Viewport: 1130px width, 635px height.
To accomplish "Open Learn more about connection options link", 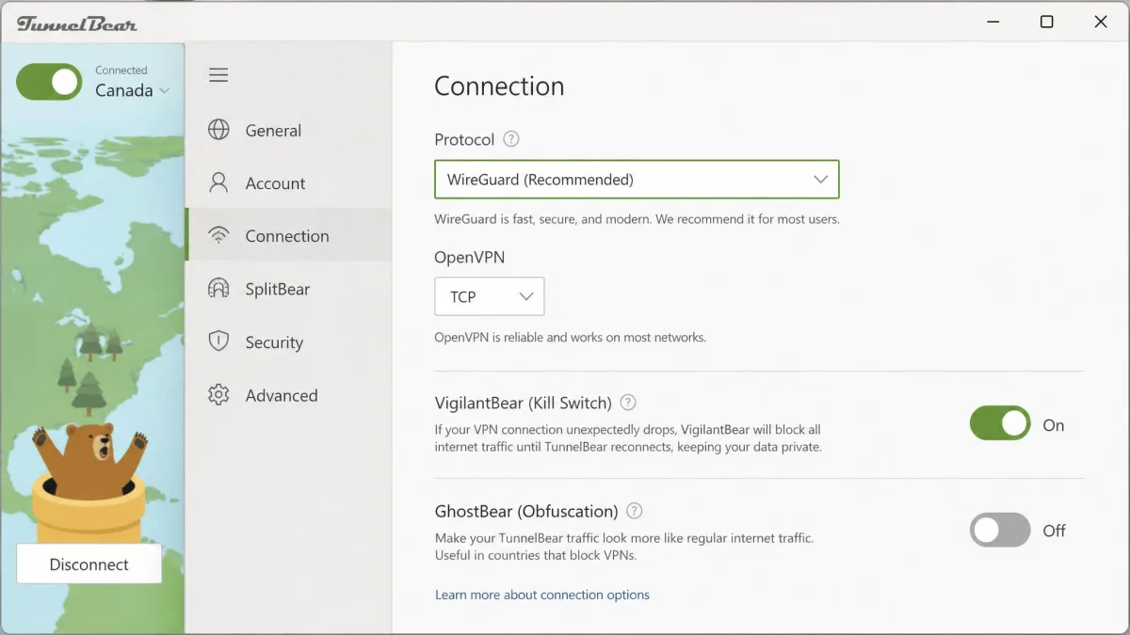I will (542, 595).
